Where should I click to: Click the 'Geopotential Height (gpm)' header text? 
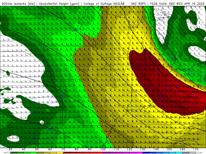[x=59, y=4]
